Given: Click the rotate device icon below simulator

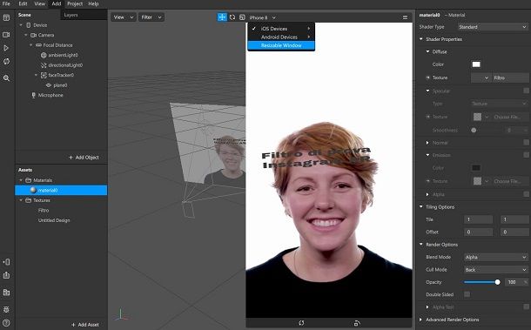Looking at the screenshot, I should (301, 323).
